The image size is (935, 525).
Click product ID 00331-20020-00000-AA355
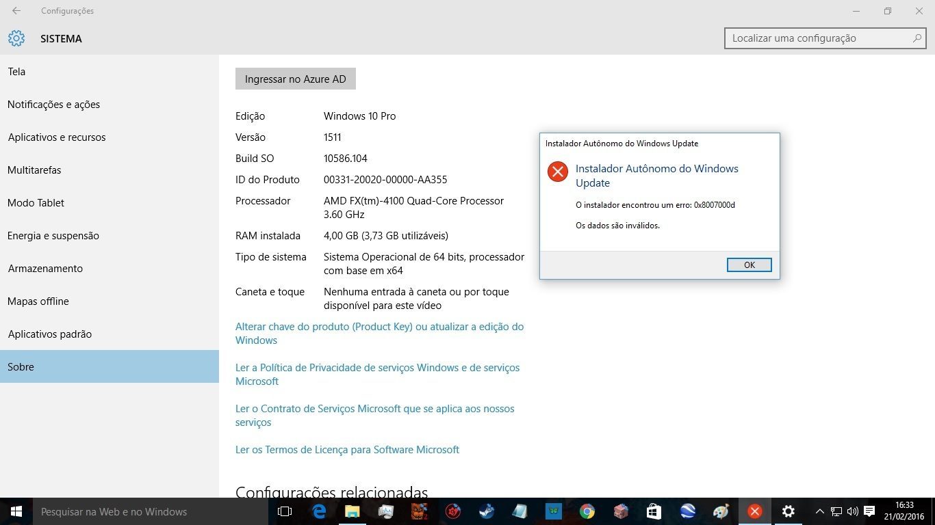click(x=385, y=180)
